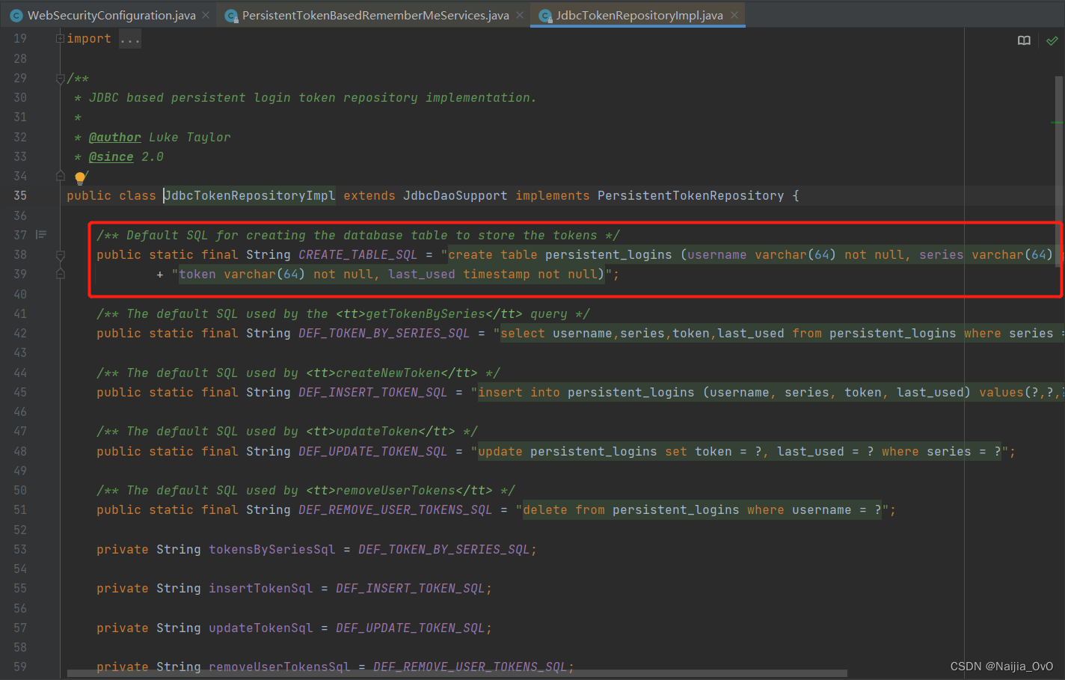Image resolution: width=1065 pixels, height=680 pixels.
Task: Open the @author Javadoc tag
Action: click(x=114, y=137)
